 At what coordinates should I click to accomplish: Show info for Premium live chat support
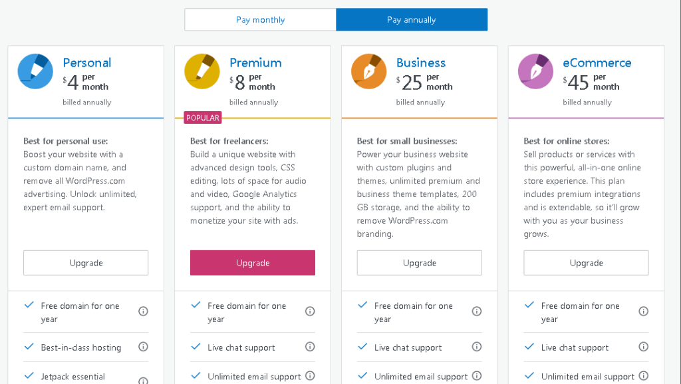pos(310,347)
